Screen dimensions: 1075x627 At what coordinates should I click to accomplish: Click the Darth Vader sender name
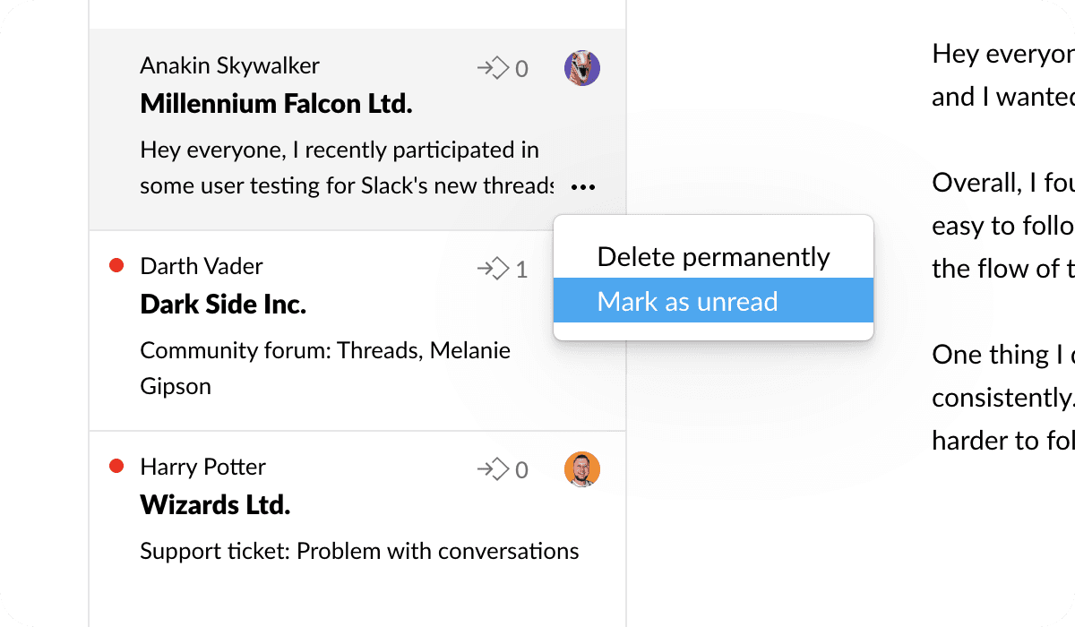202,266
